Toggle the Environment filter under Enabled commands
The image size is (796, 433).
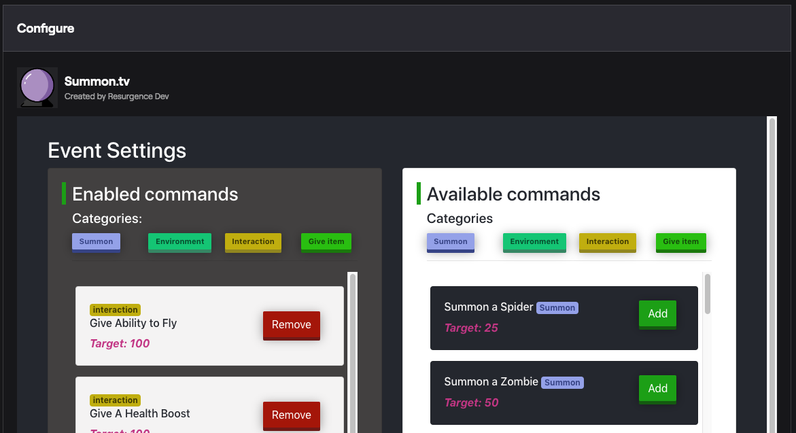(179, 241)
